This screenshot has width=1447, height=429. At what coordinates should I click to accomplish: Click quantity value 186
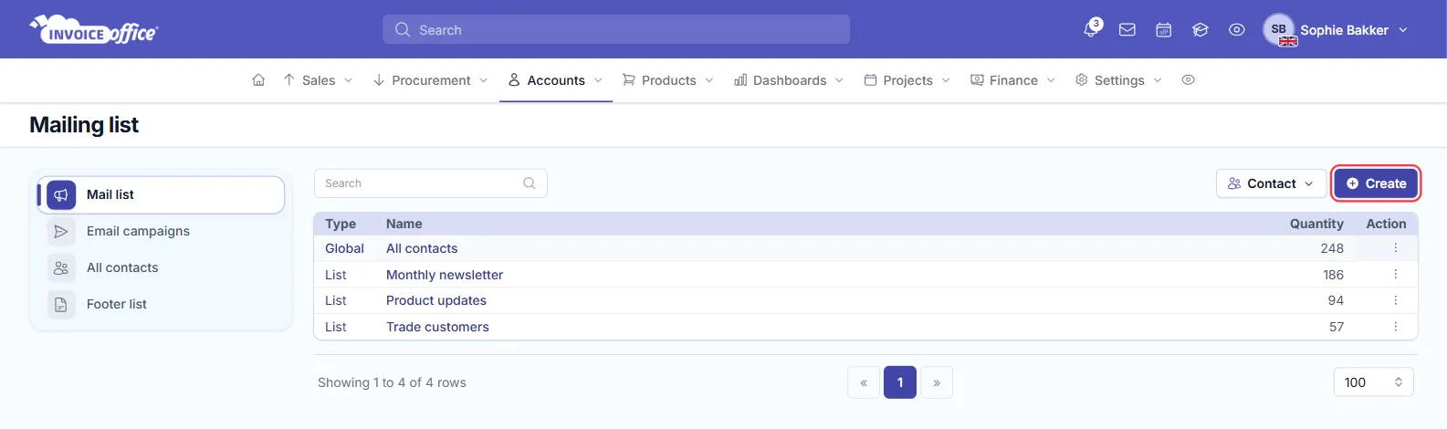tap(1334, 275)
